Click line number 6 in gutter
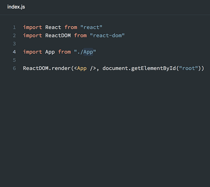Image resolution: width=210 pixels, height=187 pixels. tap(14, 68)
